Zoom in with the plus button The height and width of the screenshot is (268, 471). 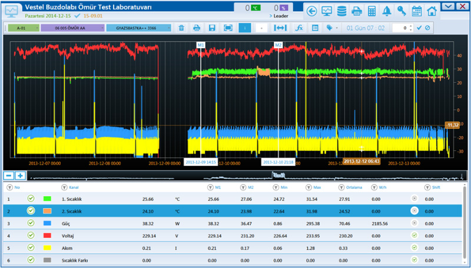click(x=20, y=176)
